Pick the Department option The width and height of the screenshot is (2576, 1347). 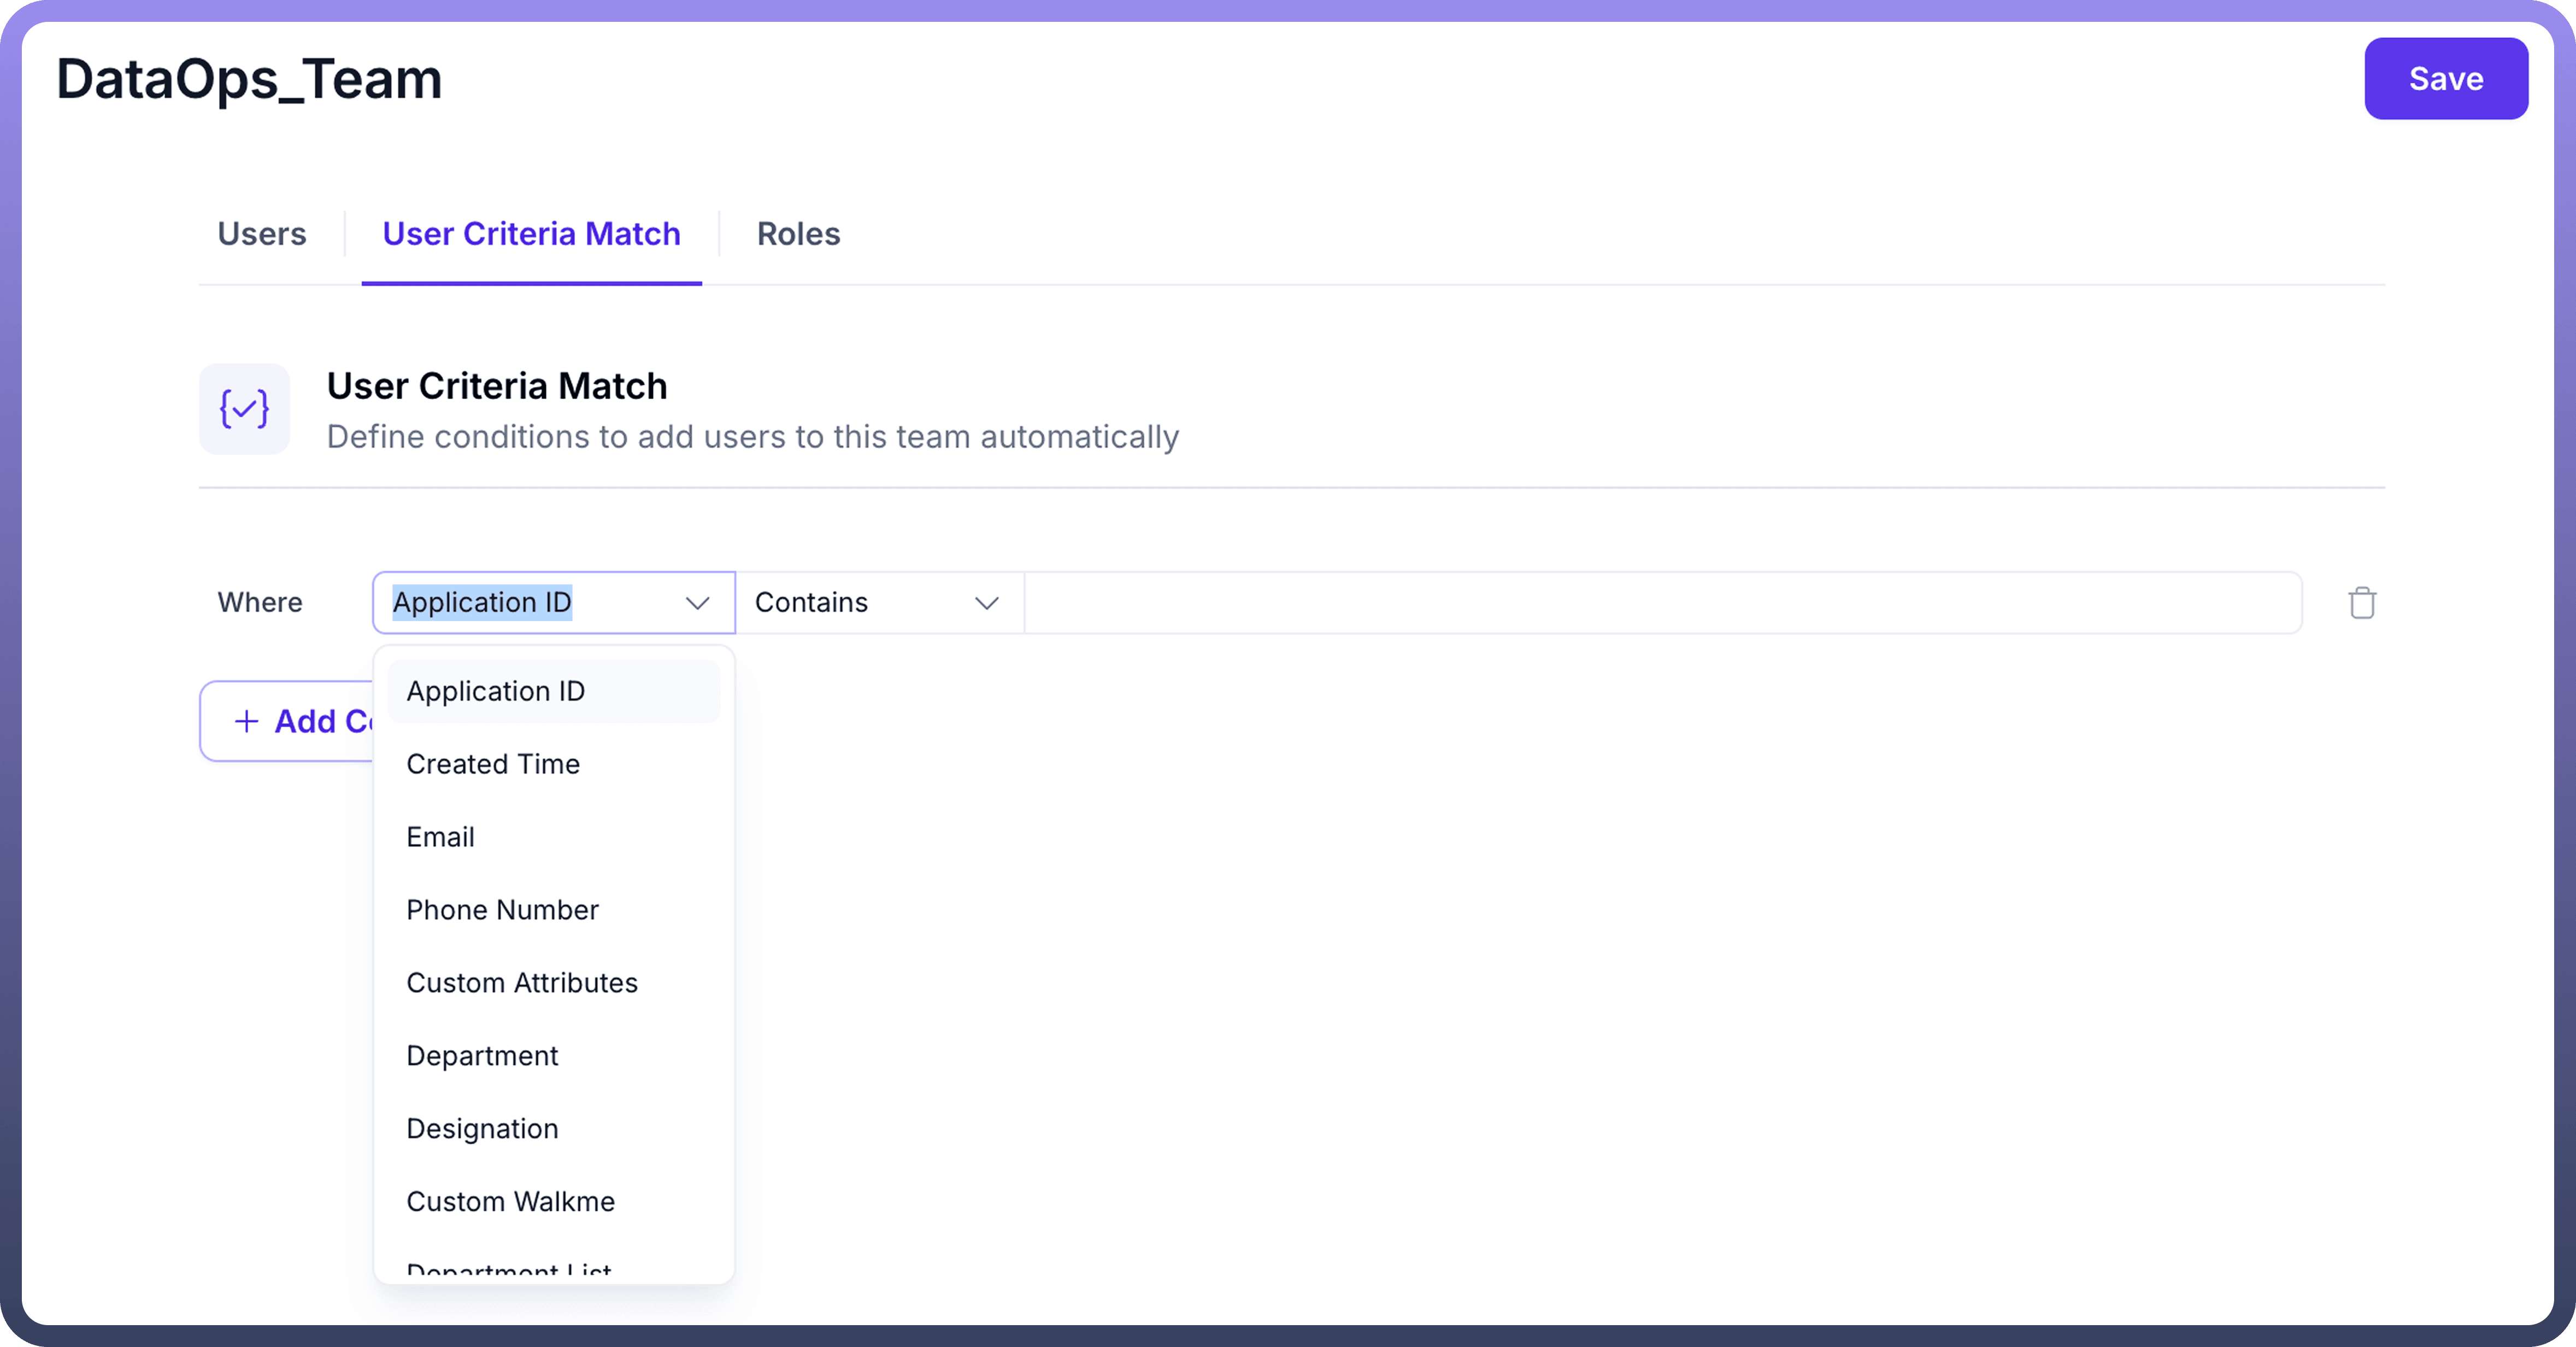[x=482, y=1056]
